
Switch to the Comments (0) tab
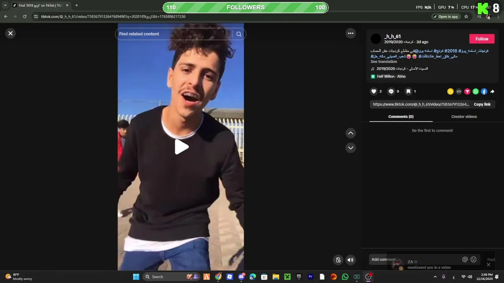(401, 117)
